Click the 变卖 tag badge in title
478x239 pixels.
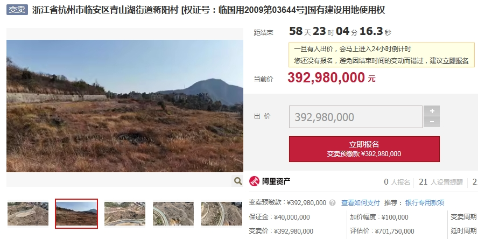pos(17,10)
